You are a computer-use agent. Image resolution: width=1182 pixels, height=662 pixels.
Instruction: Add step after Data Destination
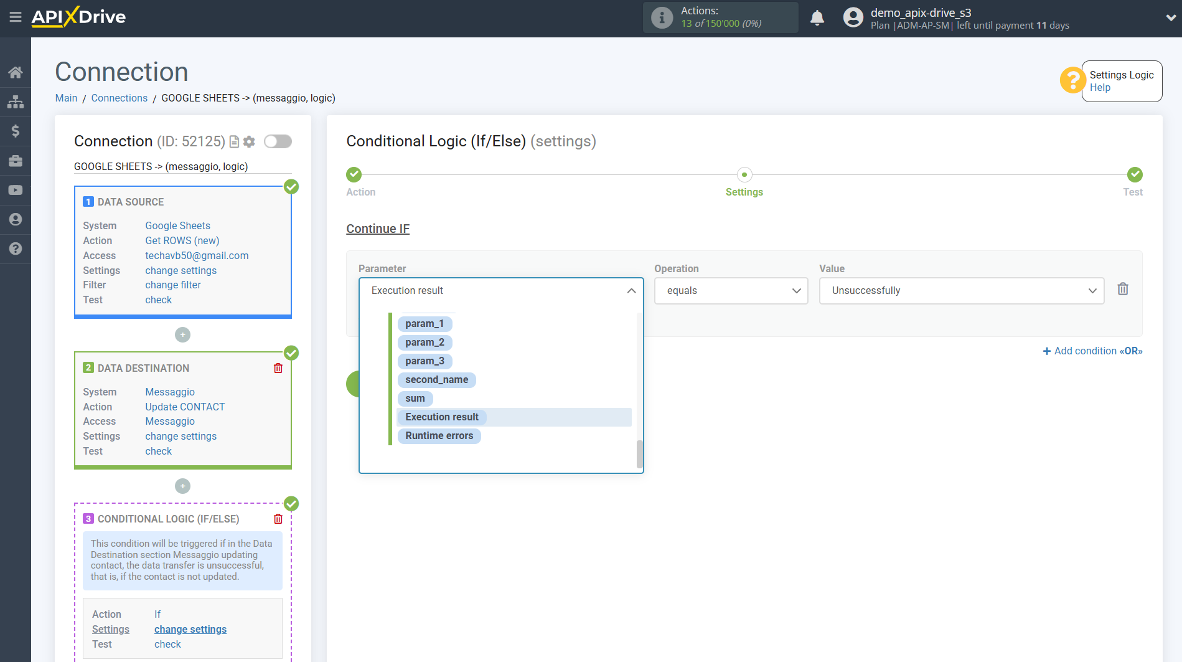click(182, 486)
